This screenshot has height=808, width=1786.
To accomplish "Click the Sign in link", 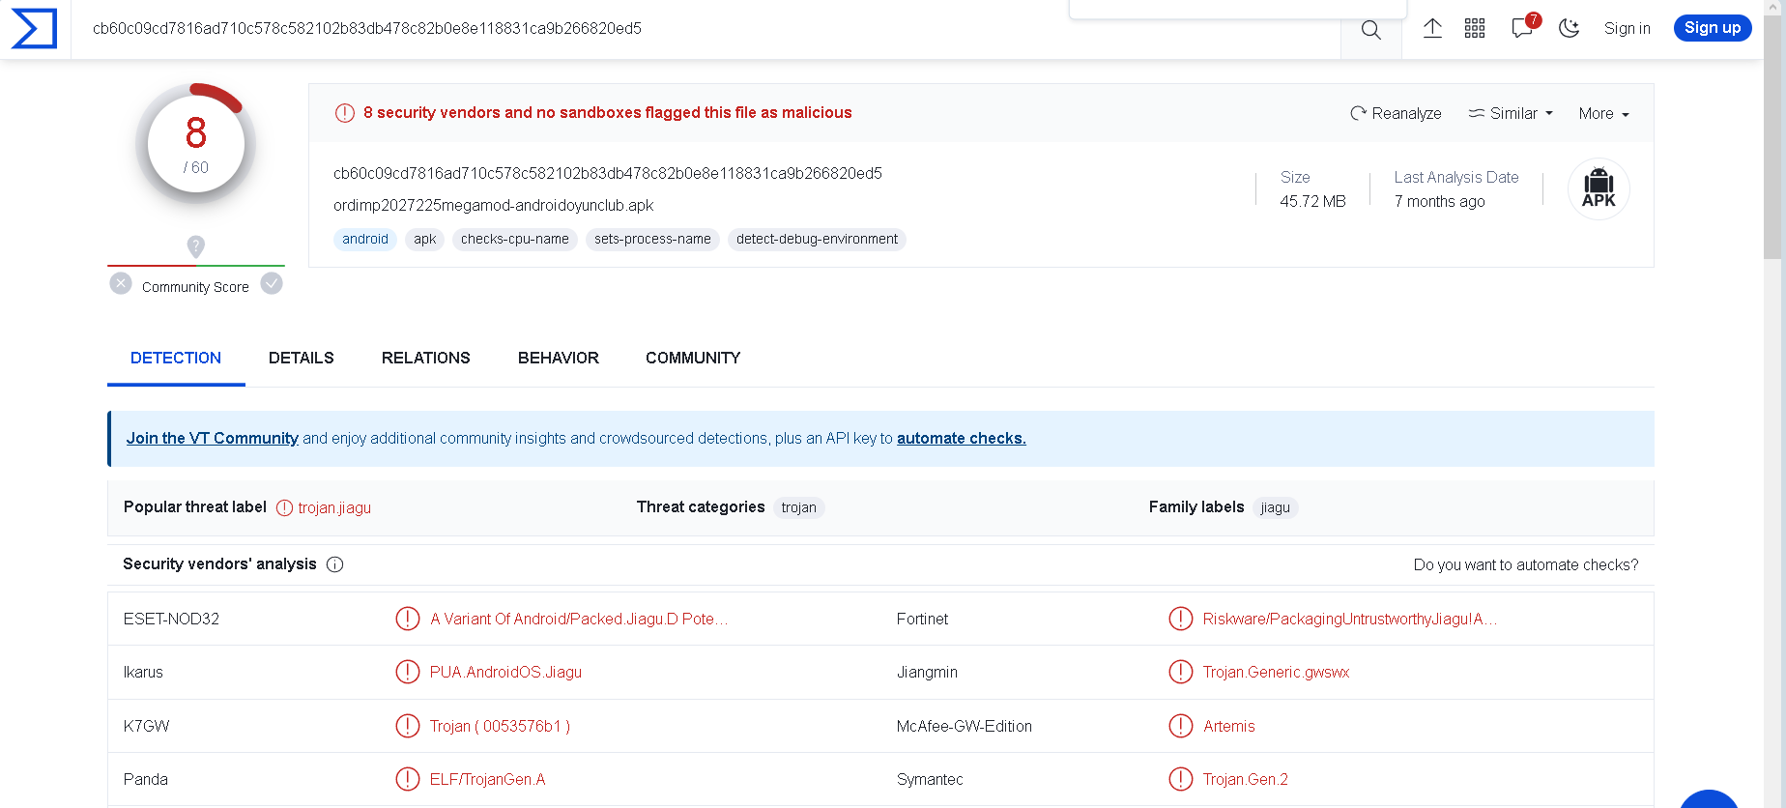I will pyautogui.click(x=1628, y=28).
